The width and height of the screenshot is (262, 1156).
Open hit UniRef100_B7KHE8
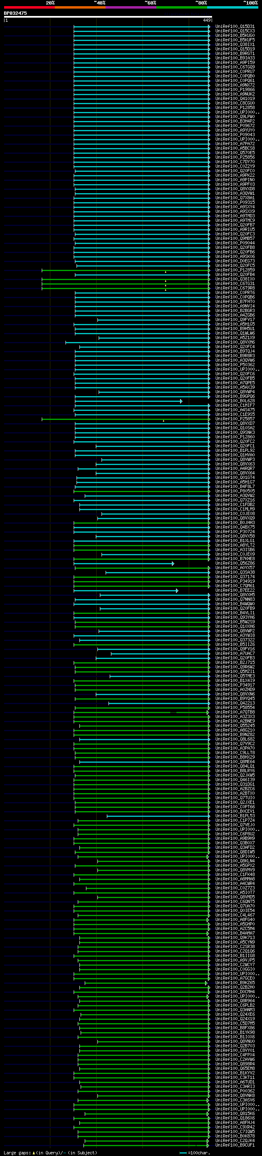click(x=235, y=559)
